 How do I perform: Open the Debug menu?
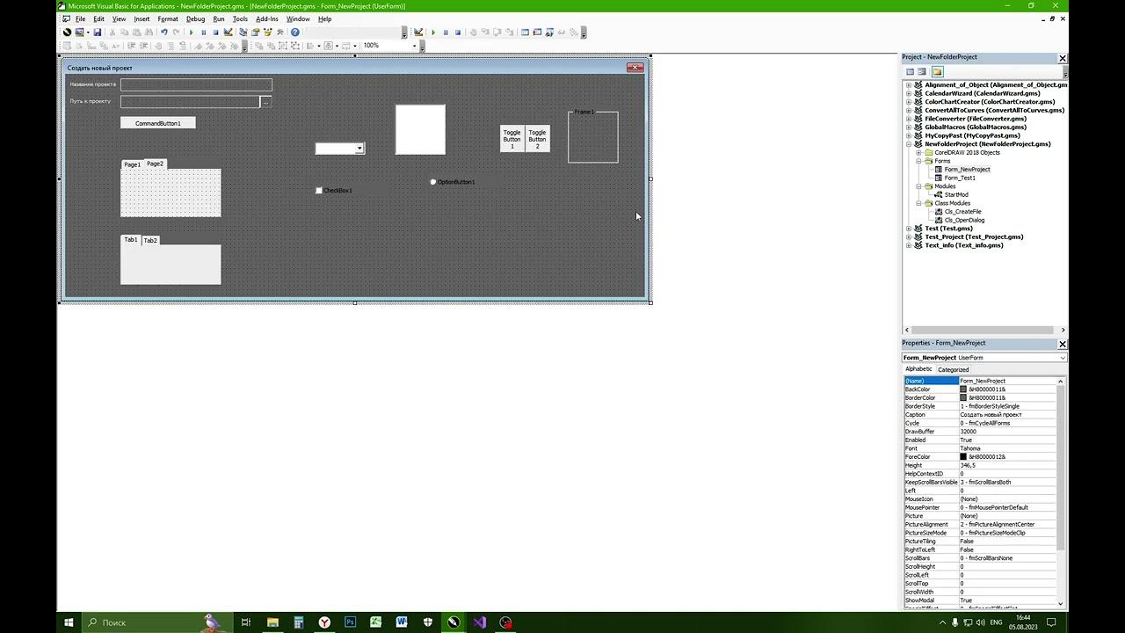(195, 18)
